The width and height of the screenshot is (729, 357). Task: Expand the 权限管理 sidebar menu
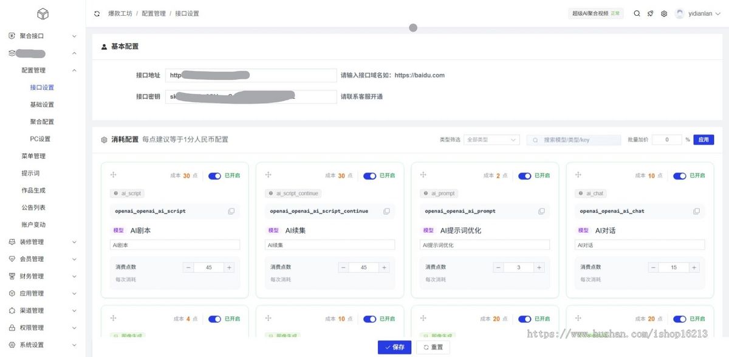point(74,328)
